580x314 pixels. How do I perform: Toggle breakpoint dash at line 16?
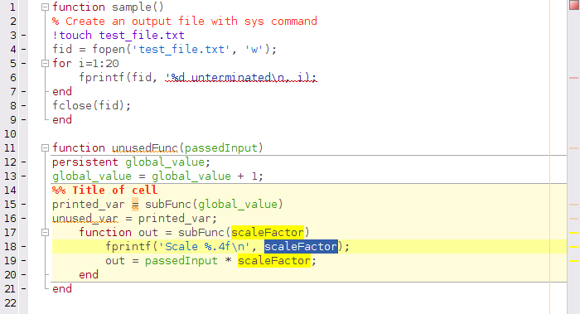[24, 218]
